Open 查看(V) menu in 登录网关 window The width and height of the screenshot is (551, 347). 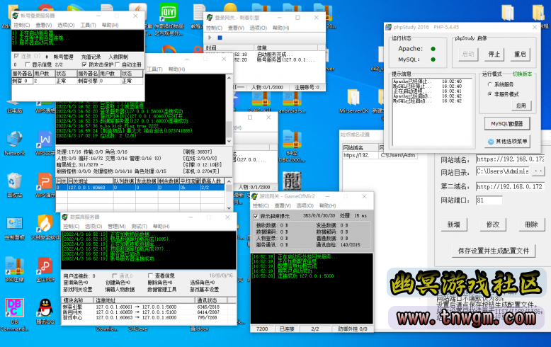236,28
